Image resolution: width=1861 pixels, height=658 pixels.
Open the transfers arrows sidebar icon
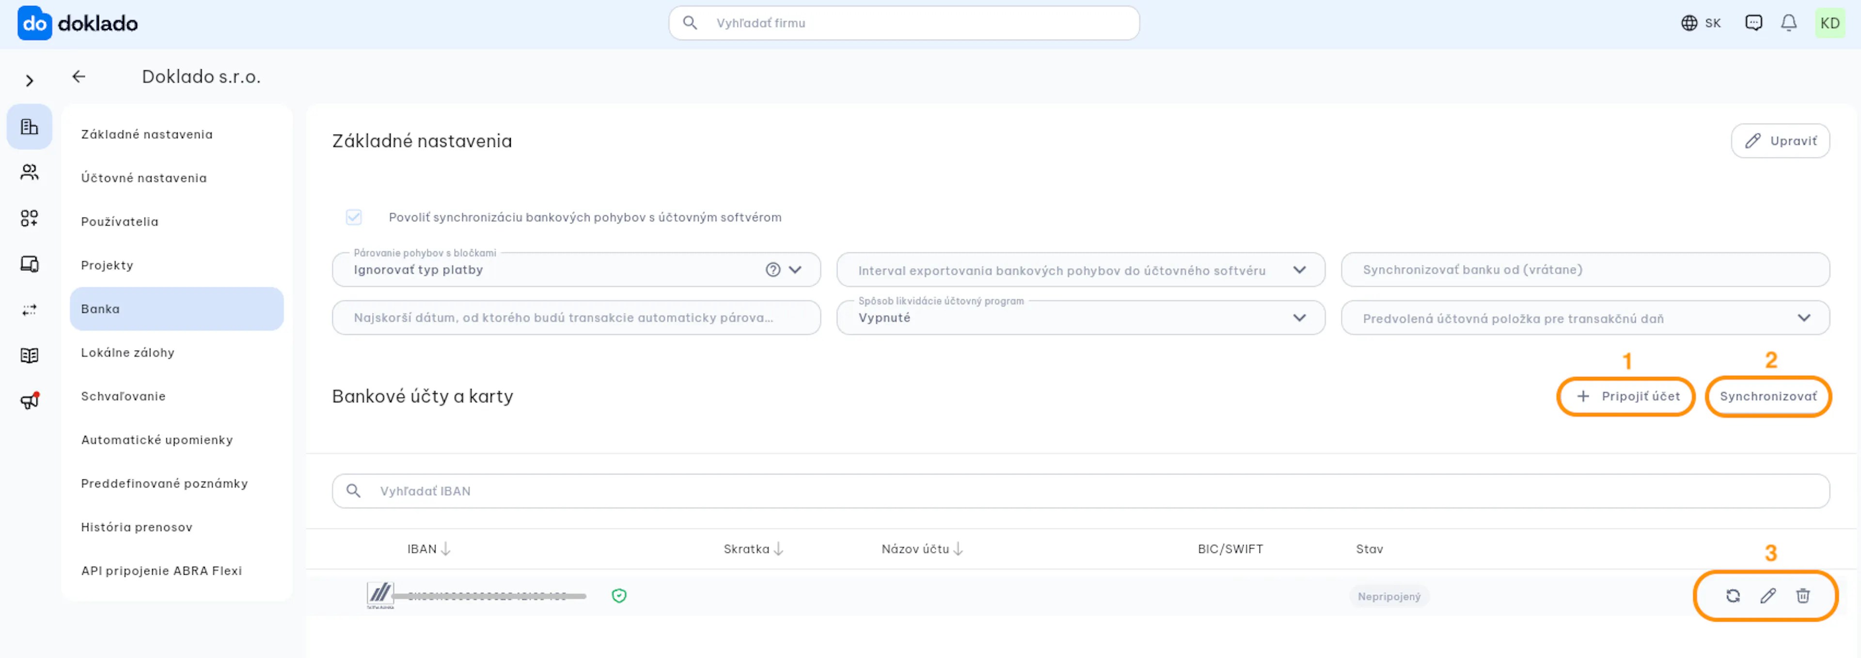(30, 310)
